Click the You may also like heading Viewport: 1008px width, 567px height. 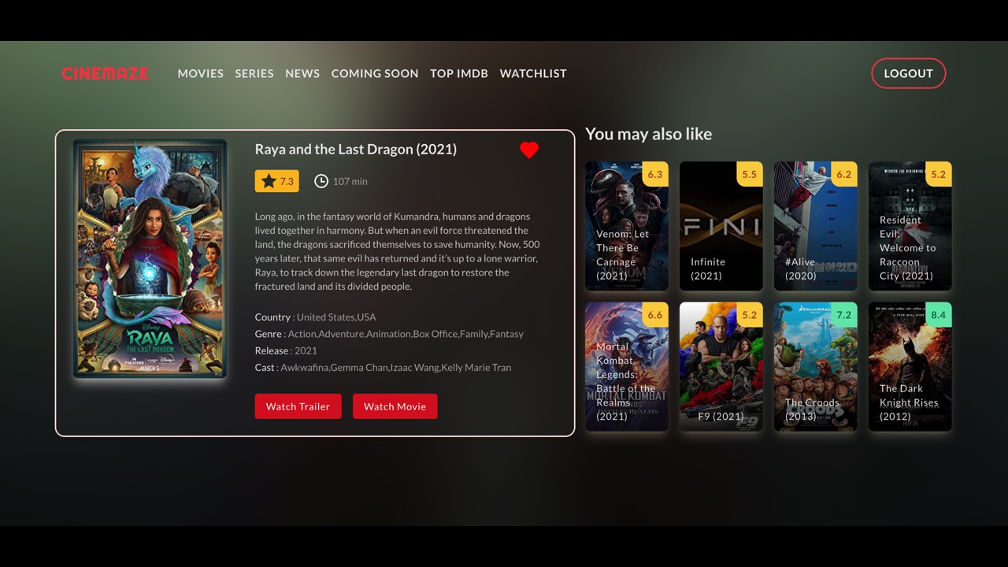649,134
